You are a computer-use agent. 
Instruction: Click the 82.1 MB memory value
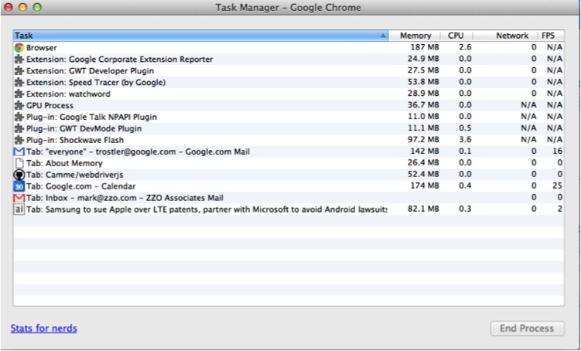coord(423,209)
